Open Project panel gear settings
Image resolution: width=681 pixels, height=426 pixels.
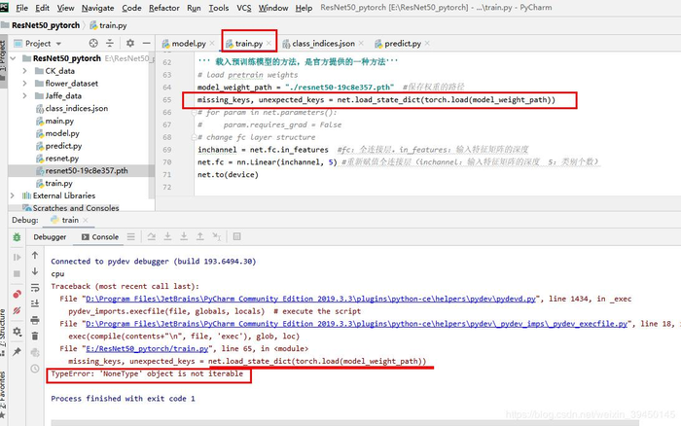tap(129, 43)
